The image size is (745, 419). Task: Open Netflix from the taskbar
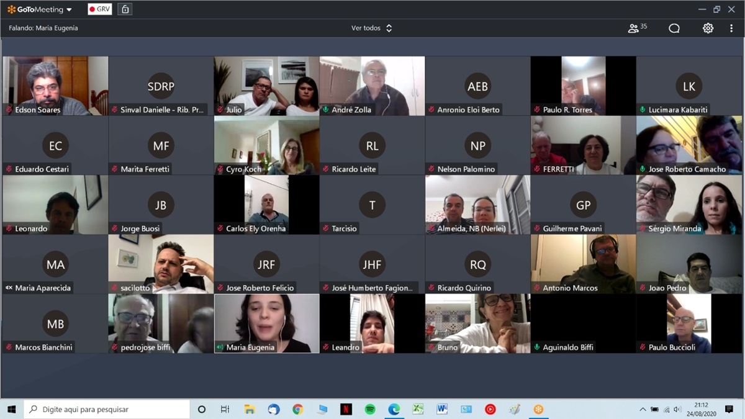(x=346, y=409)
